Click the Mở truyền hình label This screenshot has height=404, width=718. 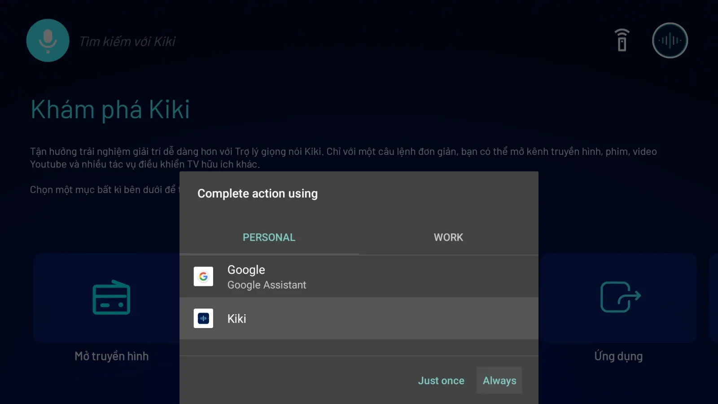click(111, 356)
